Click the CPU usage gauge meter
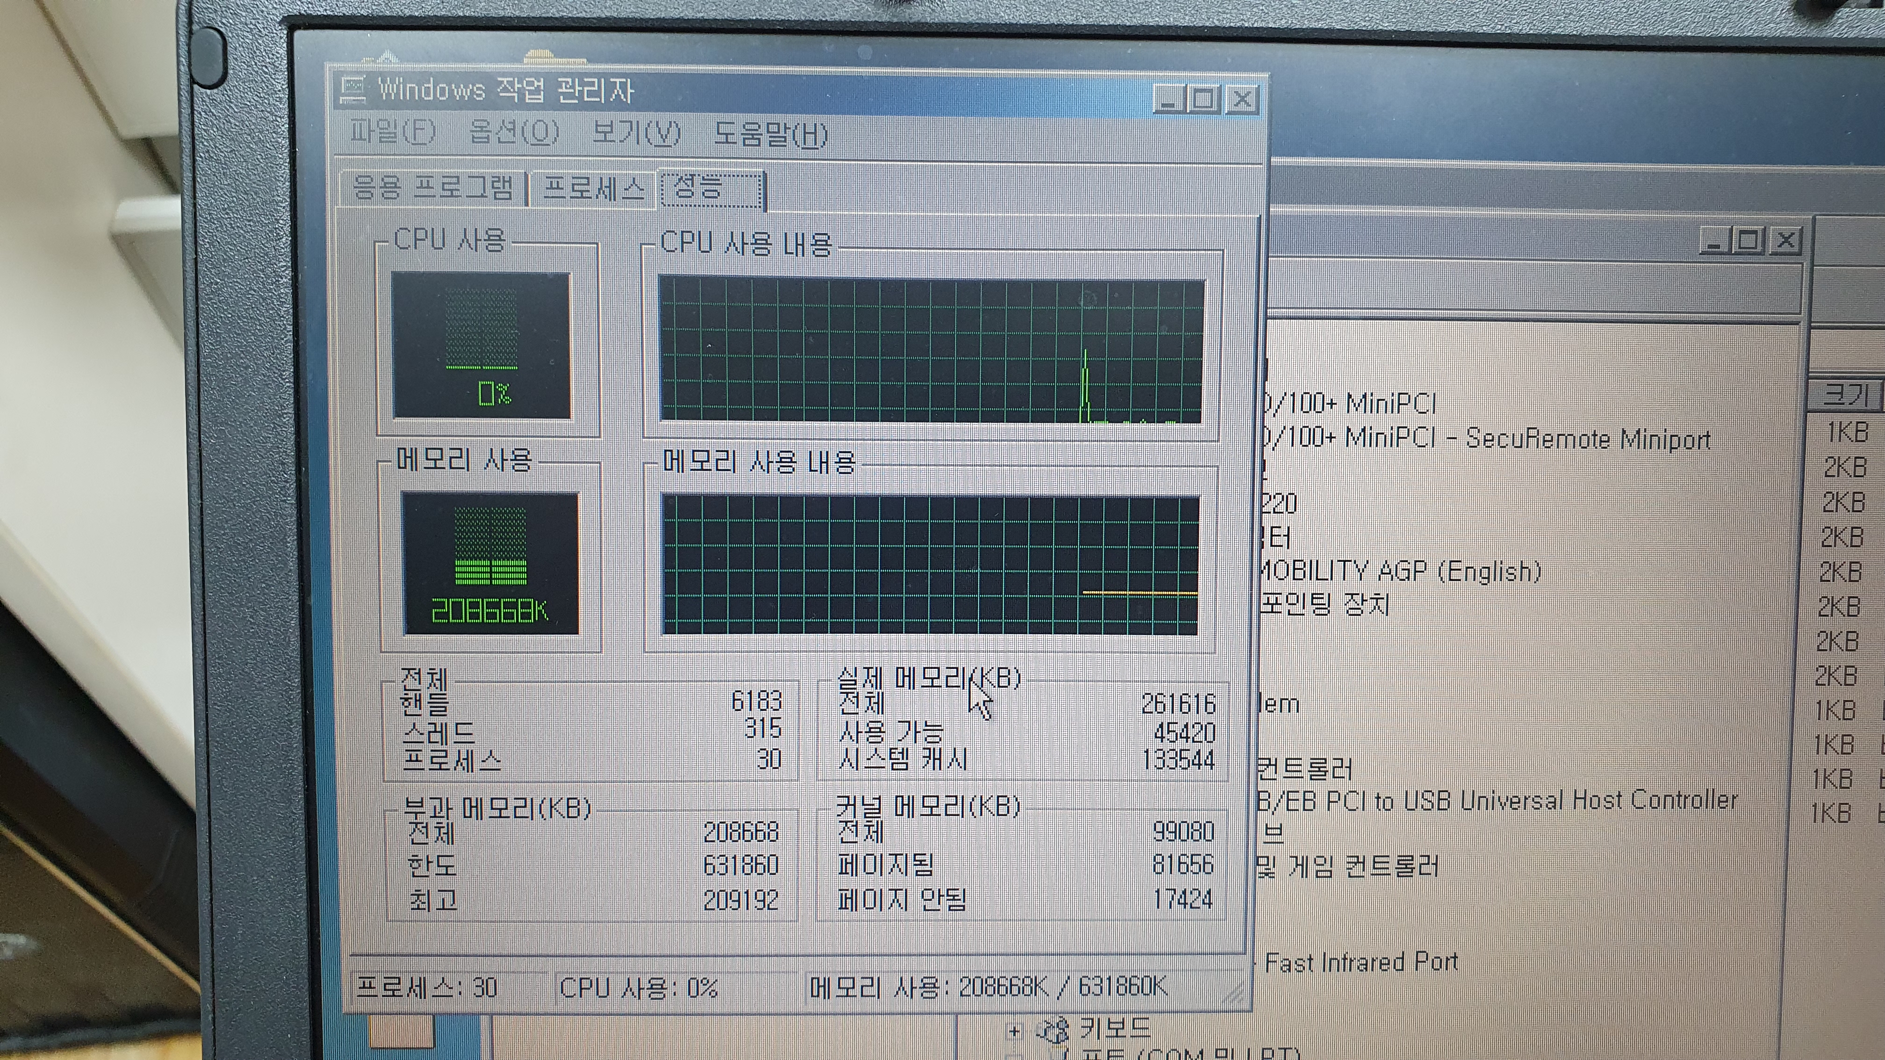 coord(481,345)
